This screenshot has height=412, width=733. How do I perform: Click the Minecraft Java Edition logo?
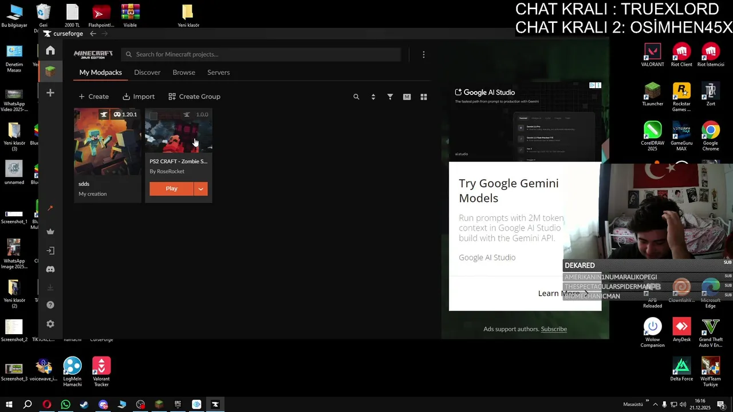(93, 54)
